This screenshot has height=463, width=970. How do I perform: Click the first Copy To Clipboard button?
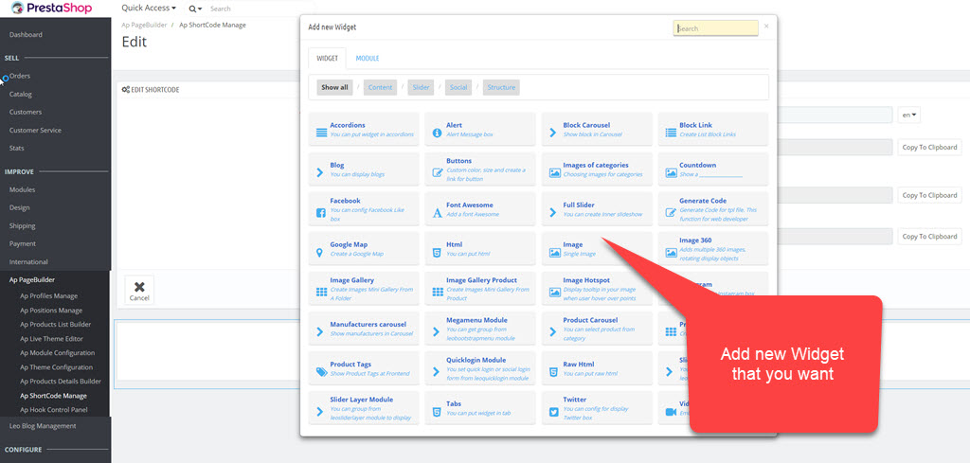point(929,147)
